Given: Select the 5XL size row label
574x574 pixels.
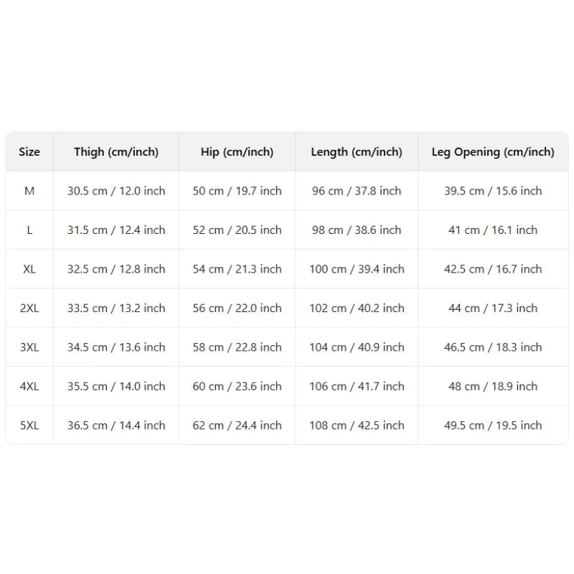Looking at the screenshot, I should pyautogui.click(x=29, y=425).
